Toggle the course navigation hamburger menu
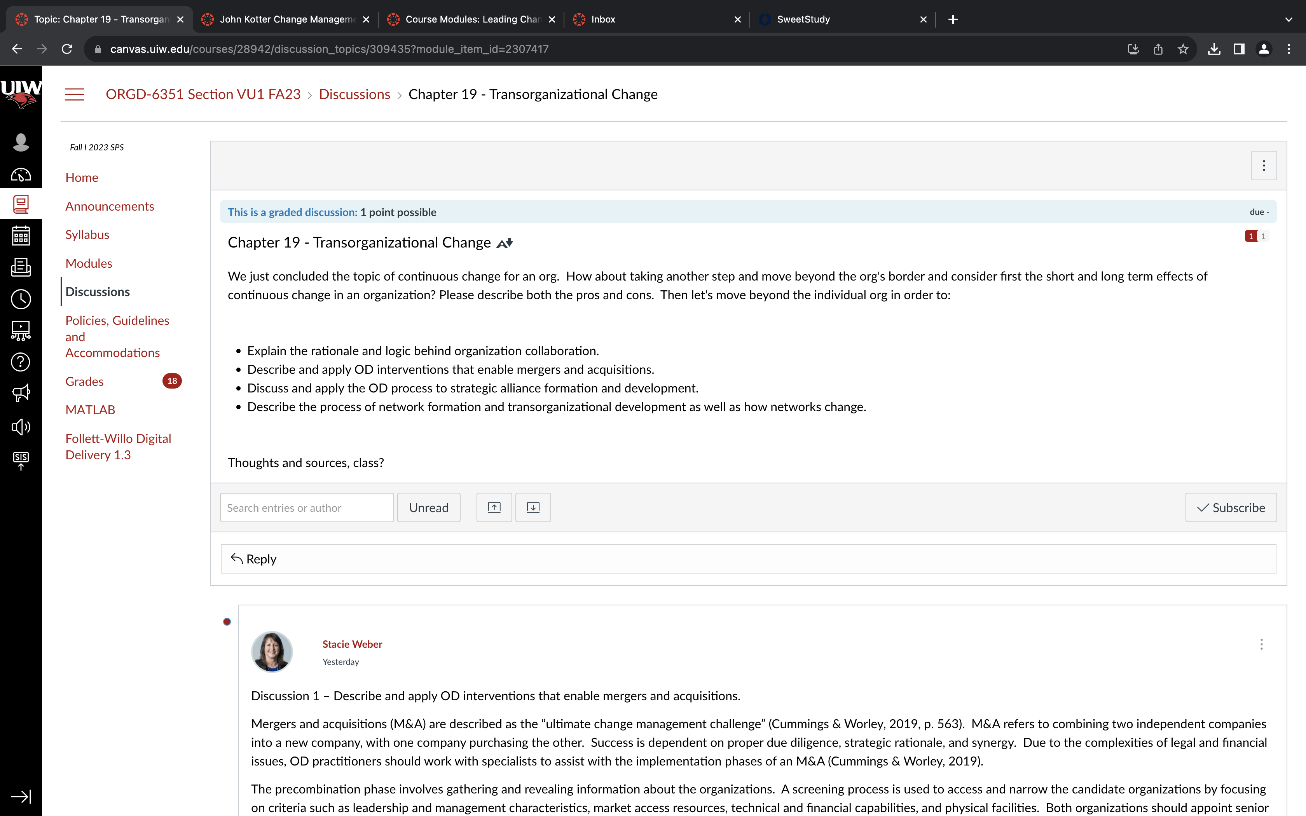This screenshot has width=1306, height=816. pyautogui.click(x=75, y=94)
